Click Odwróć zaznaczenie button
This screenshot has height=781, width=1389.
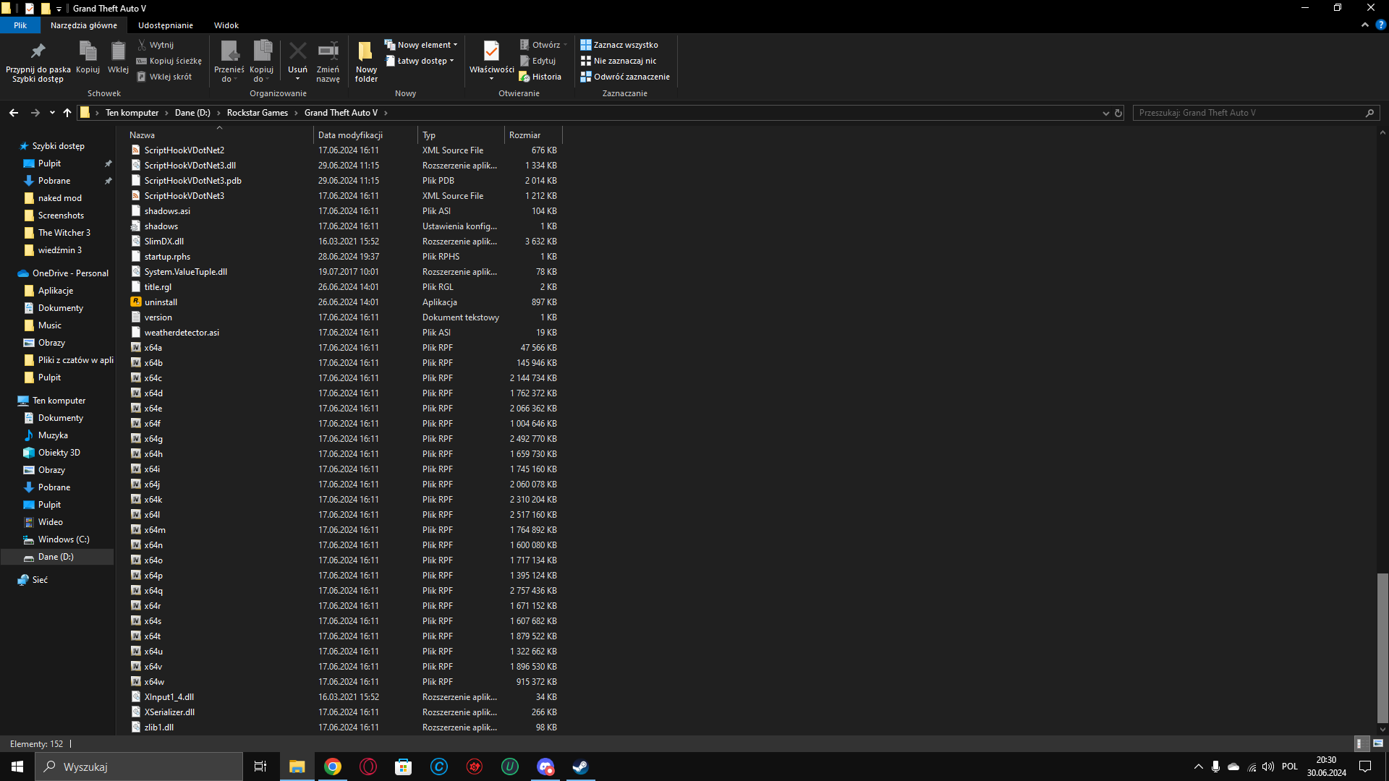(x=625, y=77)
